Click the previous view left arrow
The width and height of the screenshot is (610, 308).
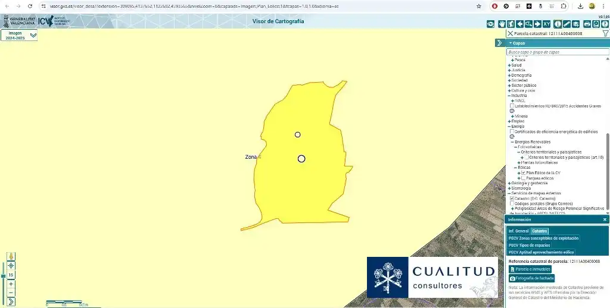[x=519, y=24]
